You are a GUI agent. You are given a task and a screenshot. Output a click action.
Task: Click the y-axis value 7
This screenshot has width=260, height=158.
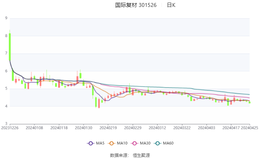[6, 54]
